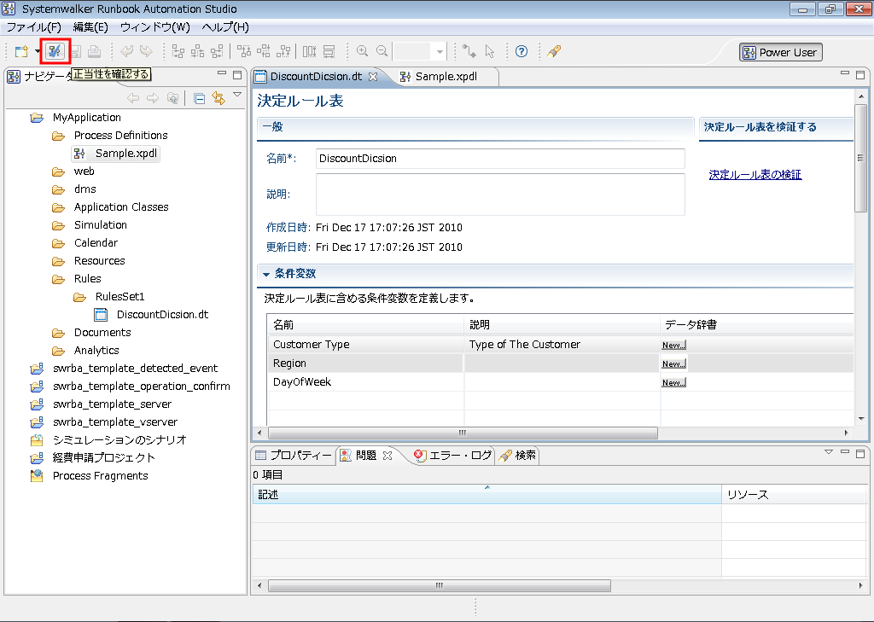
Task: Click Navigator Forward arrow icon
Action: tap(153, 99)
